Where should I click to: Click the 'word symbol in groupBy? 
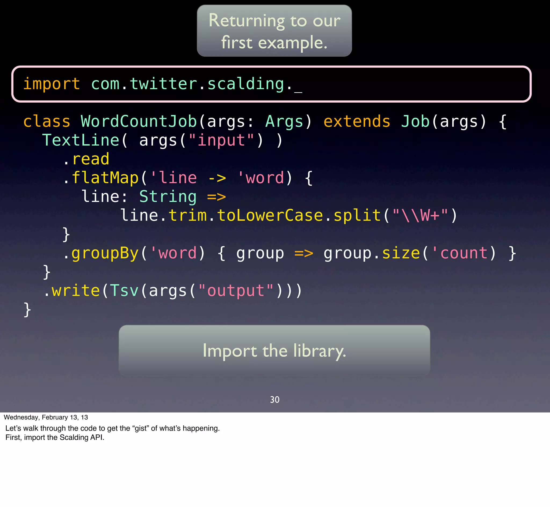pos(174,253)
